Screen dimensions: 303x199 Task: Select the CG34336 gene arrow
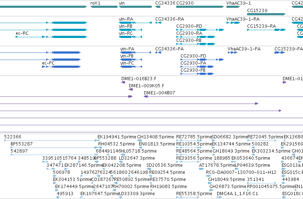pyautogui.click(x=158, y=7)
